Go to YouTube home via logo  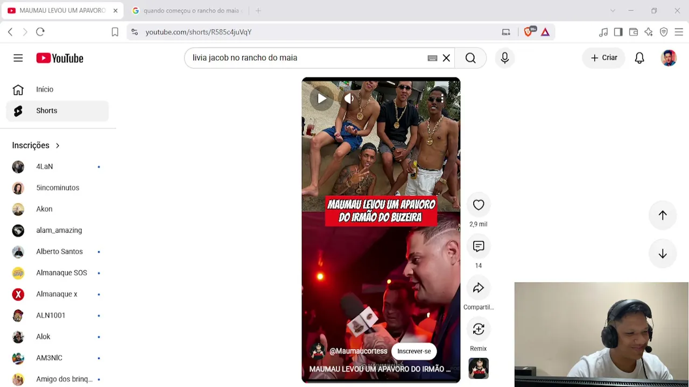(x=60, y=58)
